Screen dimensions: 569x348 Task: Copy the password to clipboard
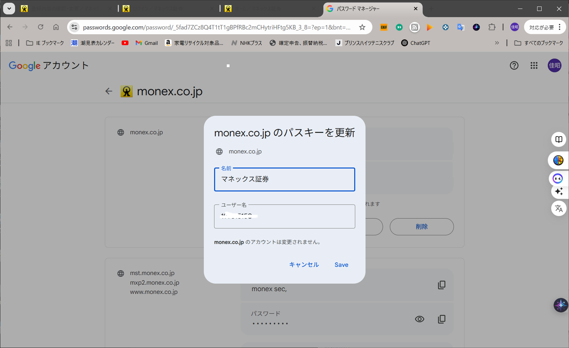(x=442, y=319)
